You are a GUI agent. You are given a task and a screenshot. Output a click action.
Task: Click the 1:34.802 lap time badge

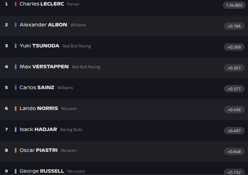click(234, 5)
